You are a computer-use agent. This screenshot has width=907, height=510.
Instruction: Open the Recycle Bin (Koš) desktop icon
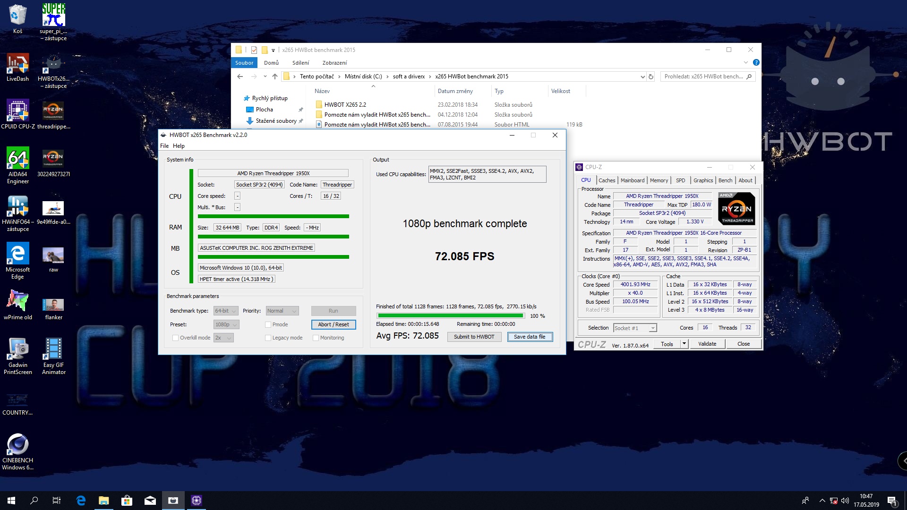pyautogui.click(x=17, y=19)
